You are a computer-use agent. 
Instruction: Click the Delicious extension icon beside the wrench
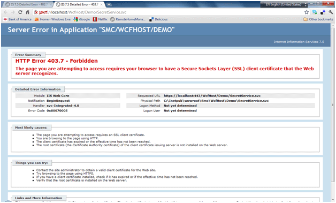[323, 12]
